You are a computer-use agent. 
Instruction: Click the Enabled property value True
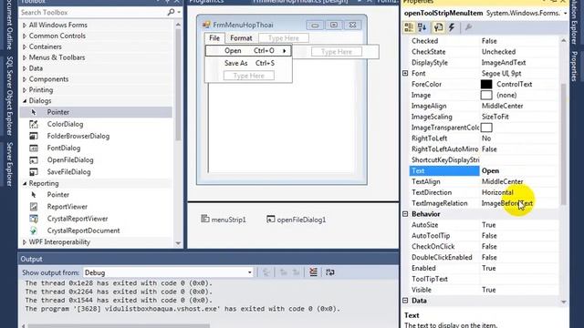(x=489, y=268)
